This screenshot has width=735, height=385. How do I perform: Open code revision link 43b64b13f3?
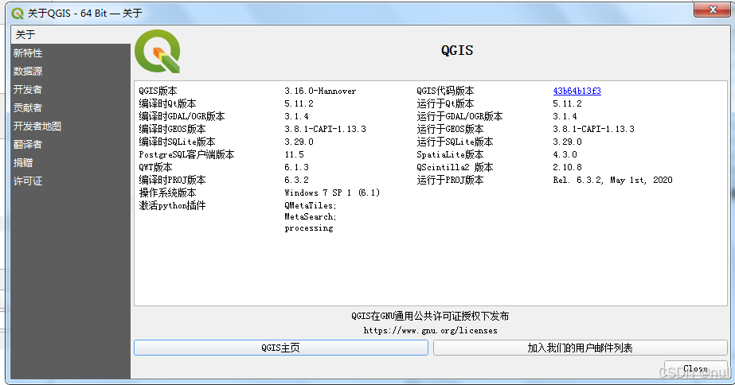(x=577, y=91)
